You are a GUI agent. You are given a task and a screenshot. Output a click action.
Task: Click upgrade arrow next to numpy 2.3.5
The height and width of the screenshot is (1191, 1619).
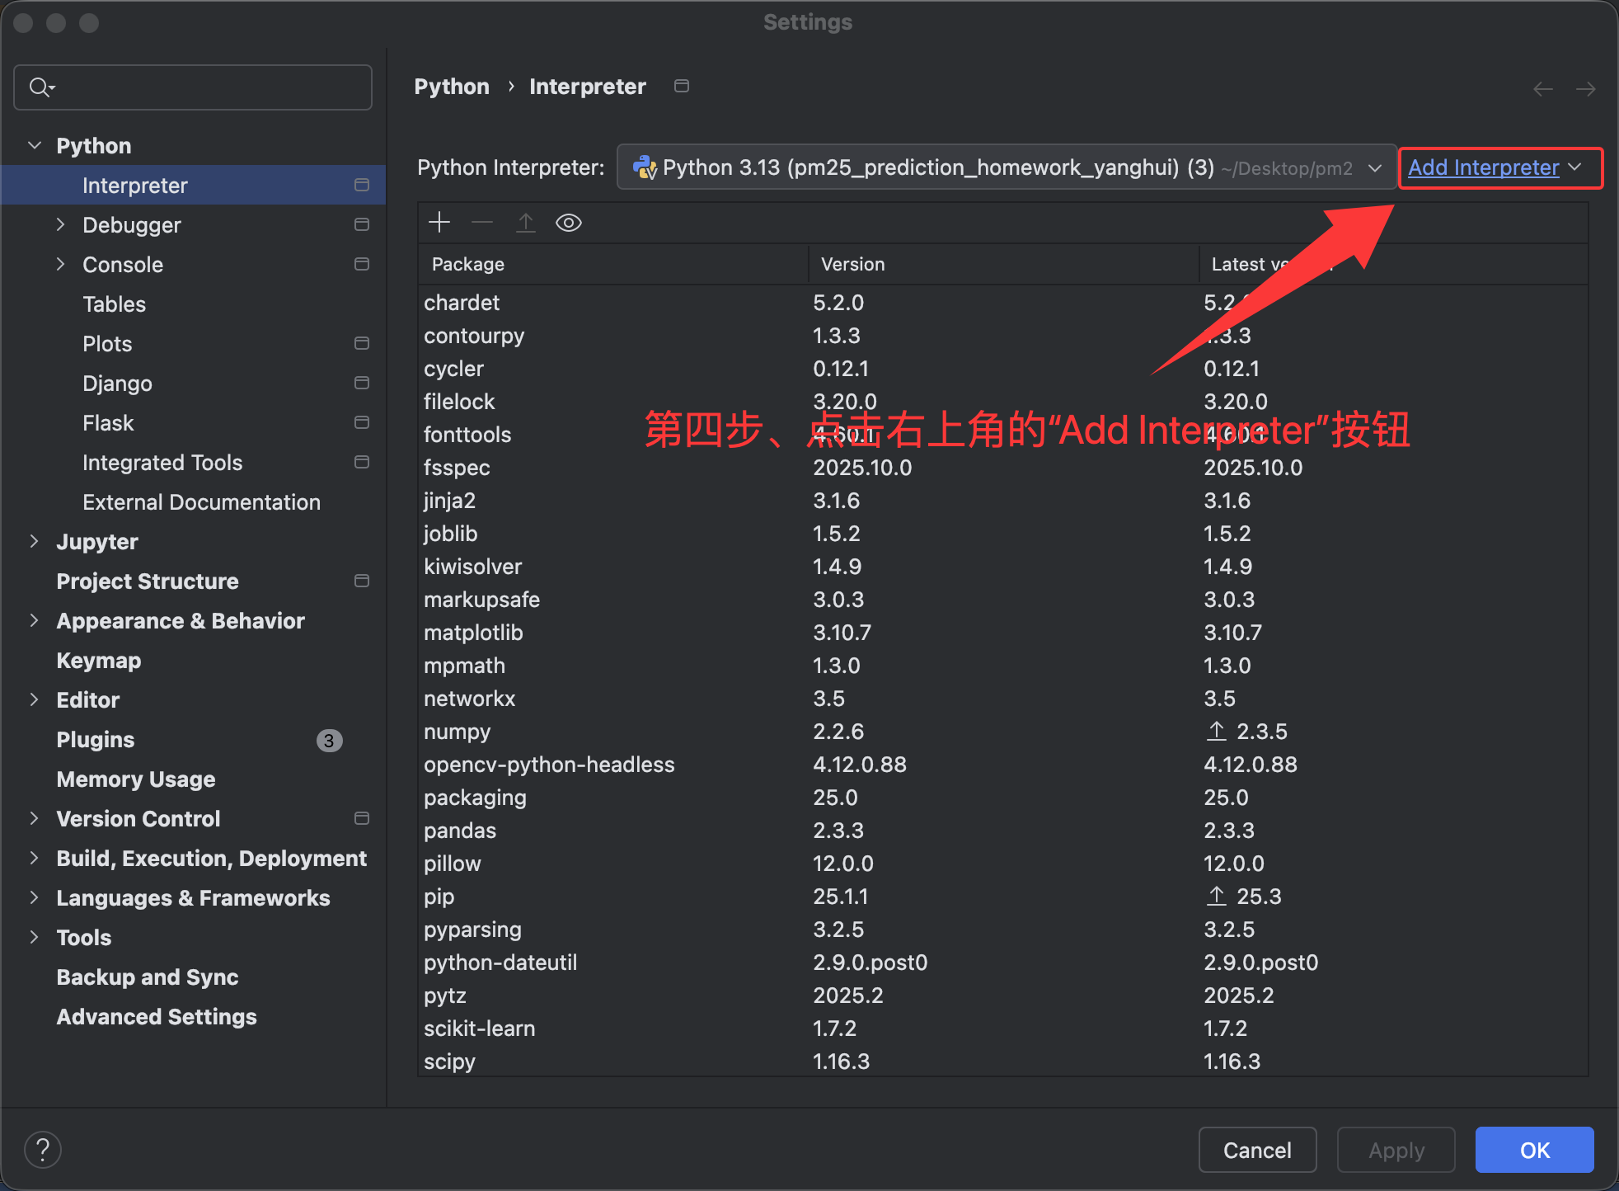click(1217, 731)
